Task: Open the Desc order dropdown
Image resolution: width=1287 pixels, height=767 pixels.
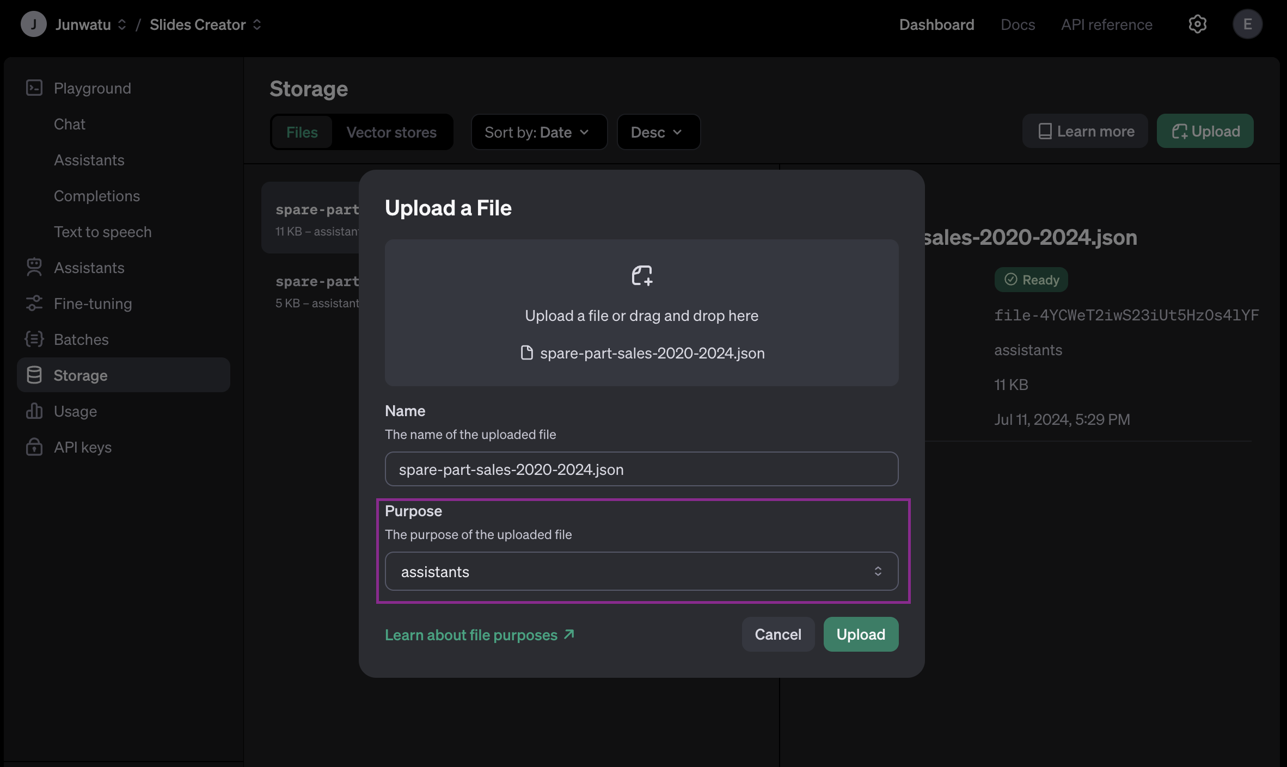Action: (x=658, y=132)
